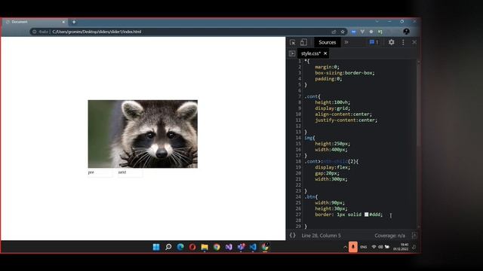This screenshot has width=483, height=271.
Task: Open the taskbar app icon right of VS Code
Action: point(265,247)
